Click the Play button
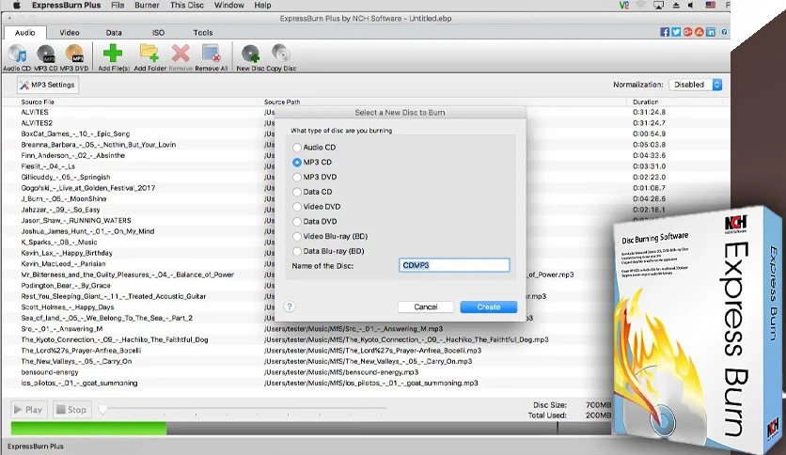This screenshot has height=455, width=786. [29, 409]
